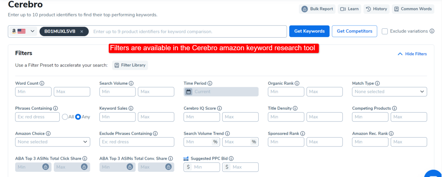Open the Bulk Report tool
The width and height of the screenshot is (443, 177).
coord(317,9)
